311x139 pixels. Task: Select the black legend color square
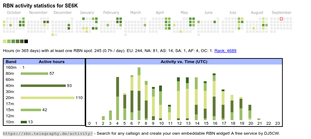(x=26, y=41)
